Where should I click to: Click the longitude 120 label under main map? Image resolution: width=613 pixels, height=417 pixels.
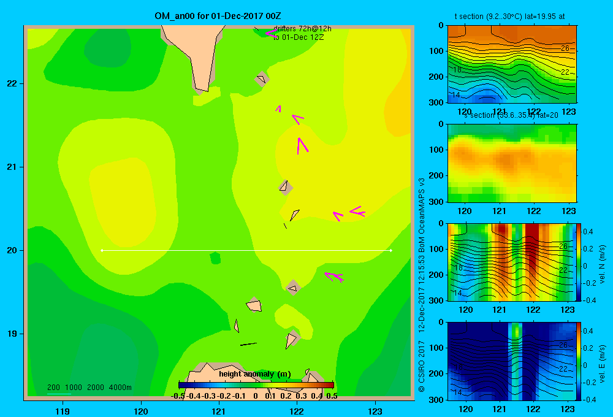(141, 411)
